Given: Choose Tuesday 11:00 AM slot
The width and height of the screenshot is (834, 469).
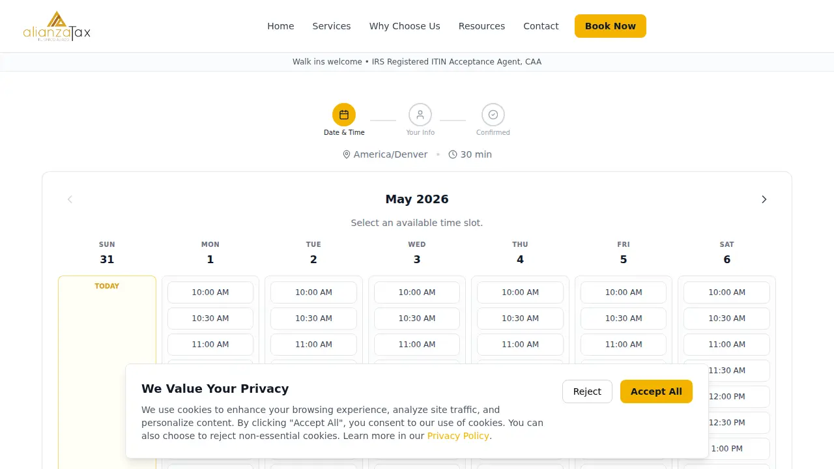Looking at the screenshot, I should coord(313,345).
